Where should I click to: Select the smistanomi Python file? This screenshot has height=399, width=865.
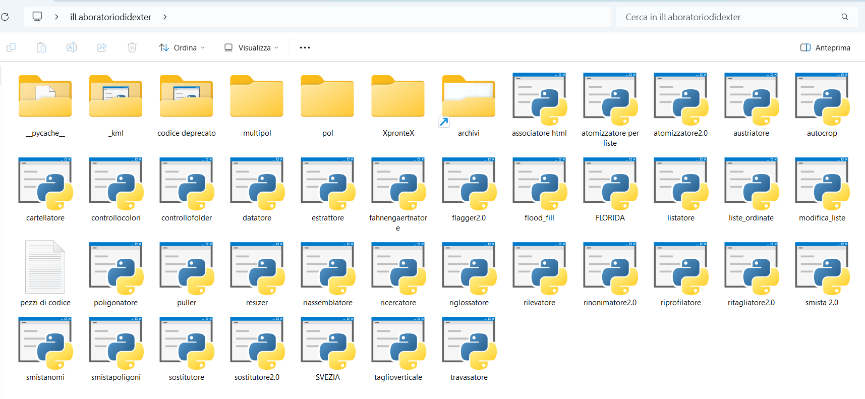coord(45,350)
